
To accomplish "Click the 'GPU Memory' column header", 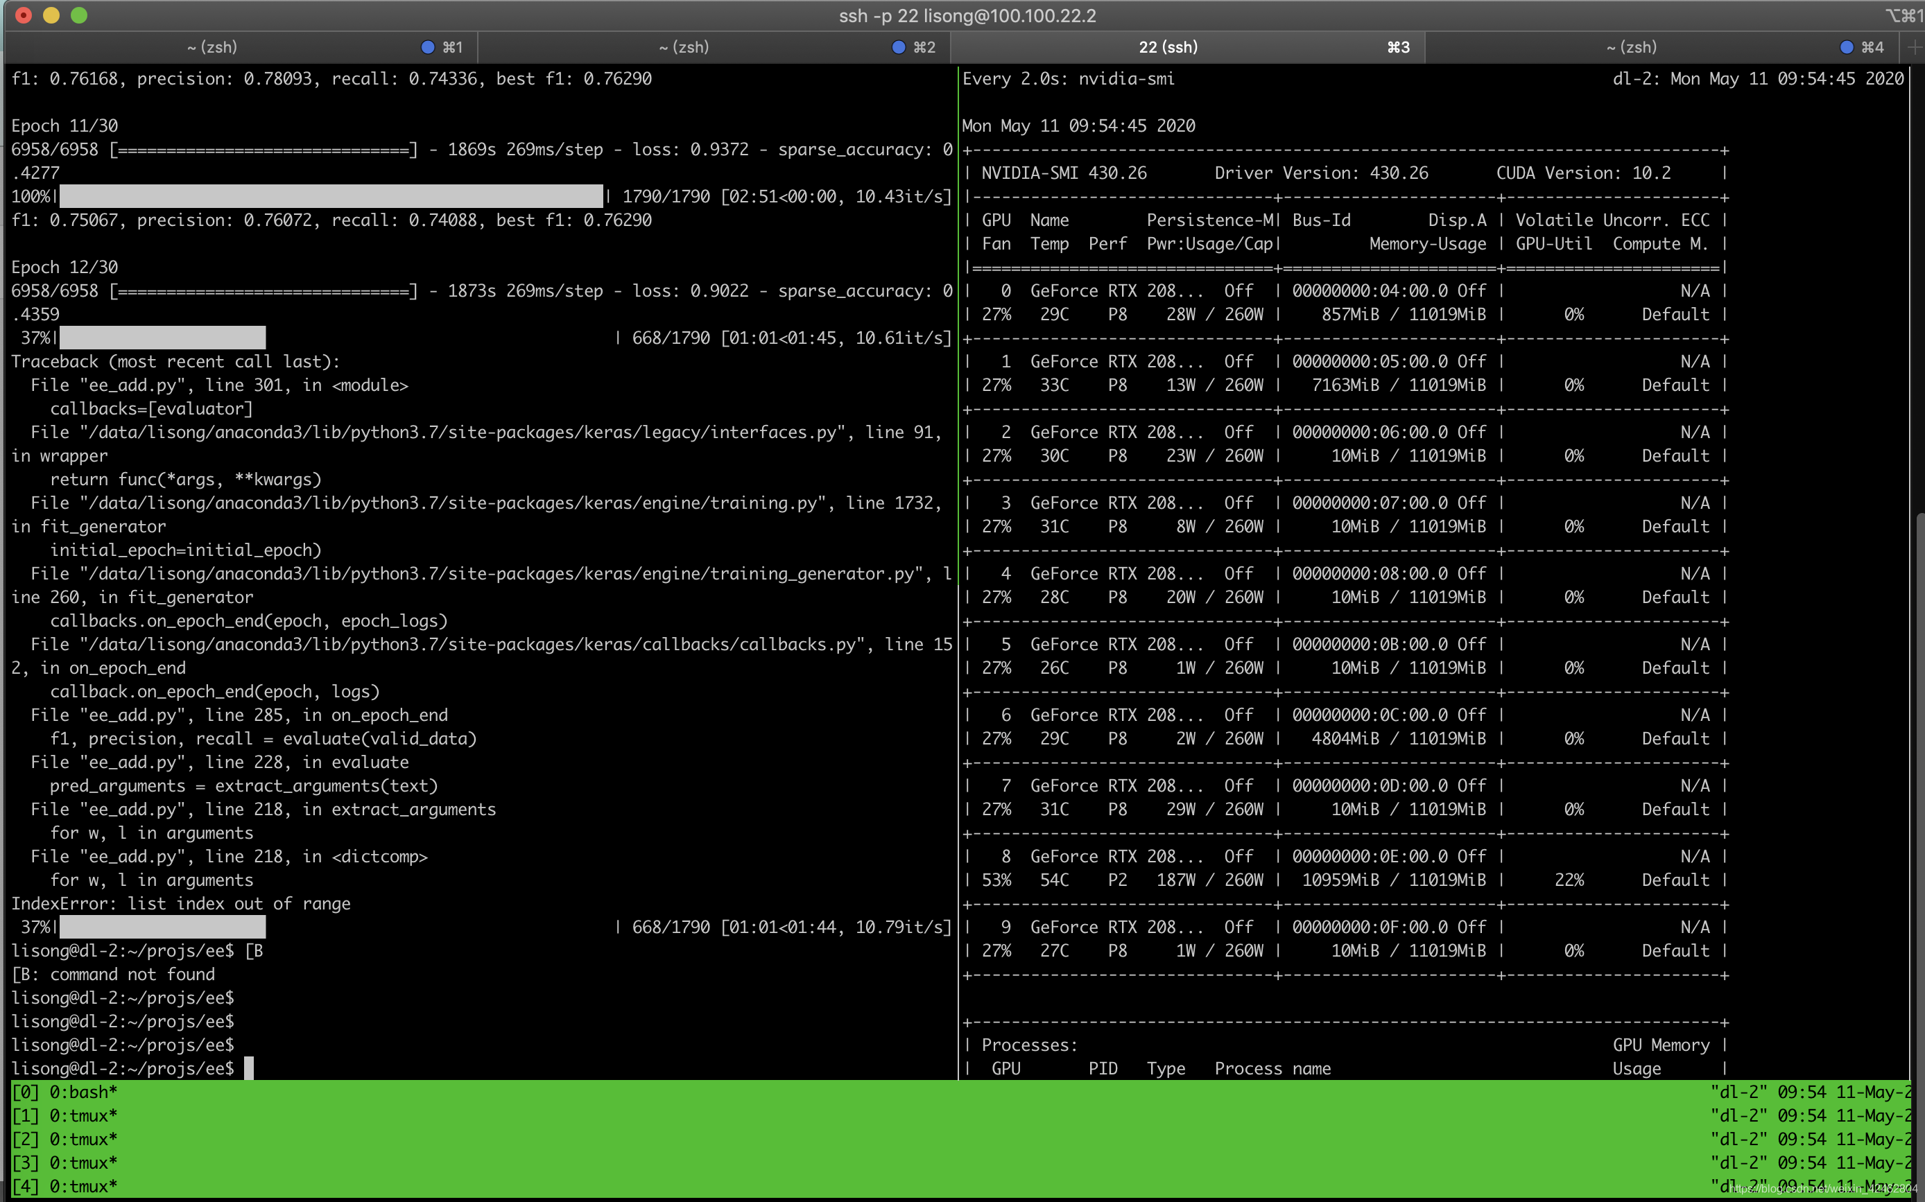I will [1661, 1045].
